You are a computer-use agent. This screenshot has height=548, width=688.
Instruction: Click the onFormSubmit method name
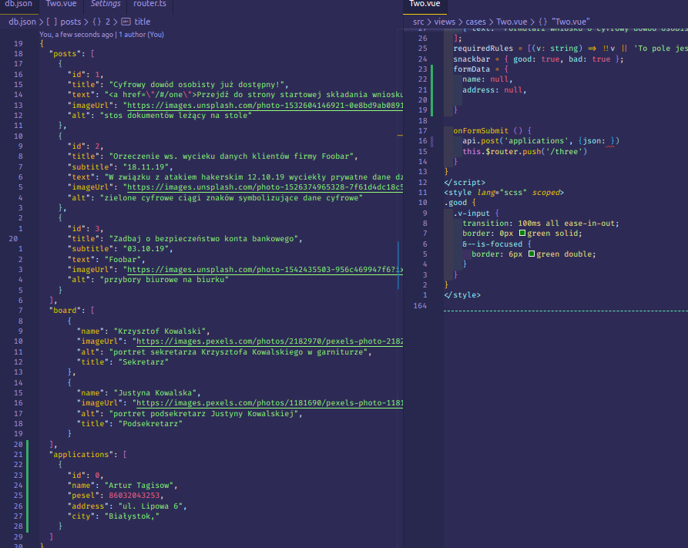pos(481,131)
